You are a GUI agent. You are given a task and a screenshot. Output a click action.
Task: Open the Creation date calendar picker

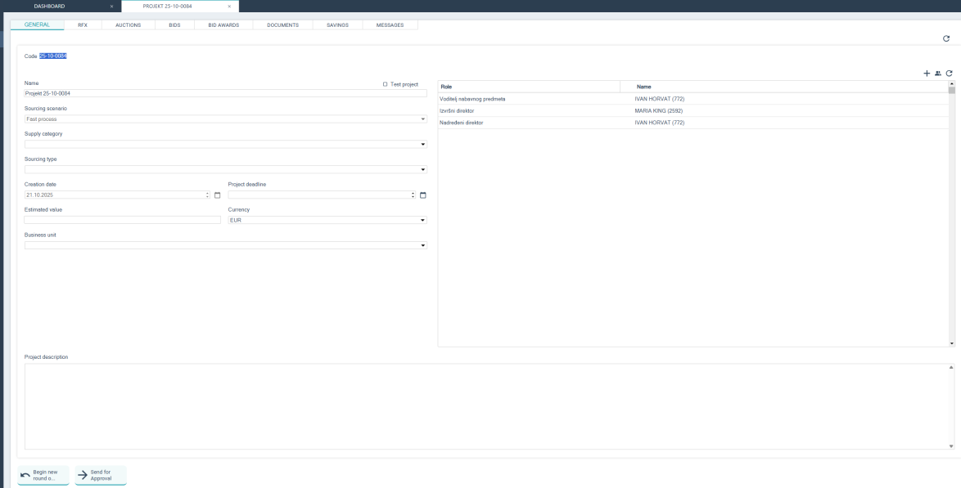[x=217, y=195]
